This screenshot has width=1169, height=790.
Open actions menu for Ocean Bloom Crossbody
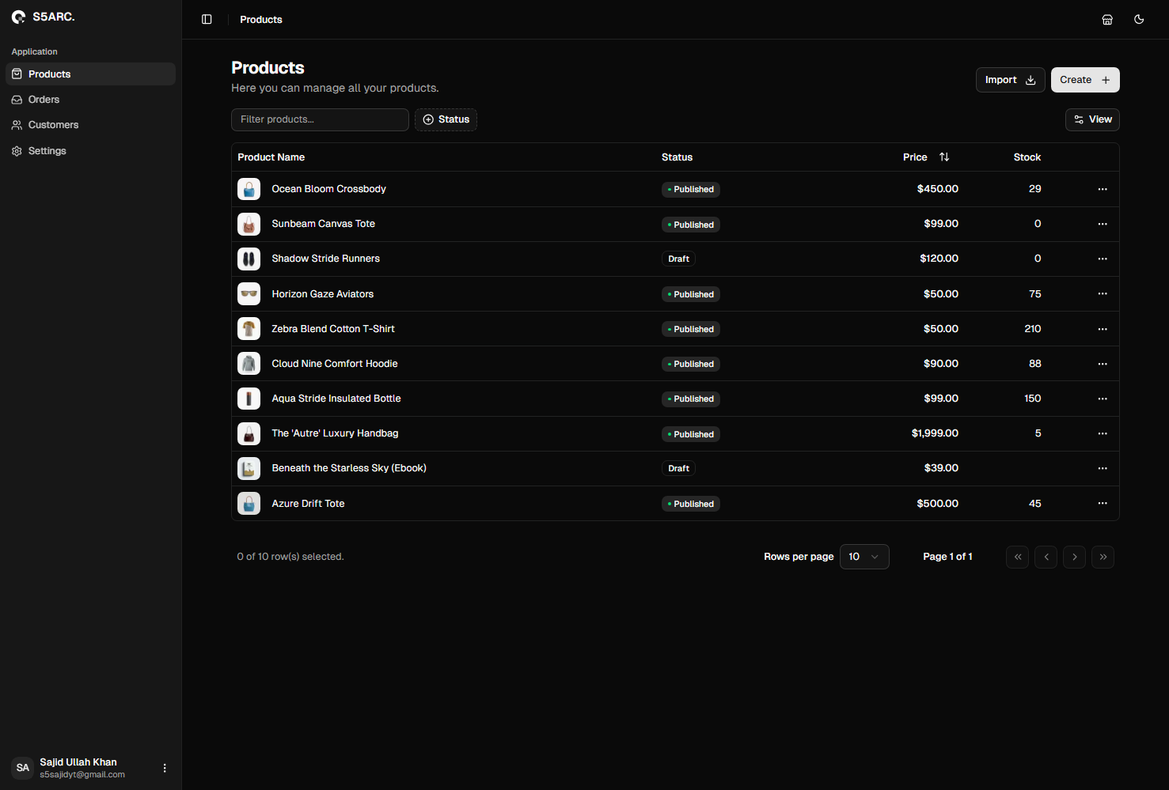pos(1103,189)
